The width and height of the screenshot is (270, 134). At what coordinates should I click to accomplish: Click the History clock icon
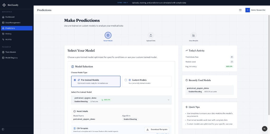click(x=3, y=34)
